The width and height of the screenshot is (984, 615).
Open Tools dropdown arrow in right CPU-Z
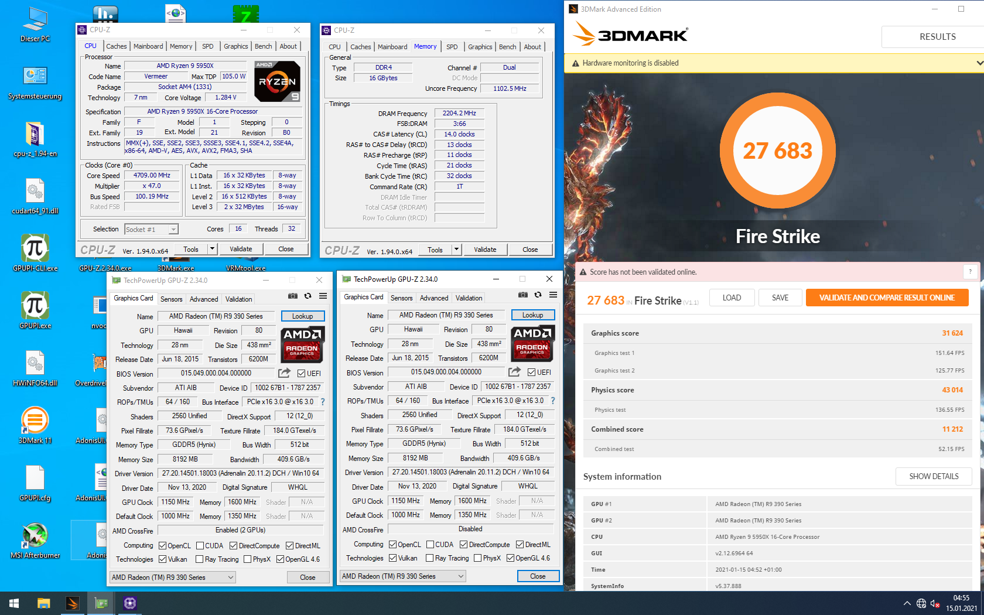point(456,250)
